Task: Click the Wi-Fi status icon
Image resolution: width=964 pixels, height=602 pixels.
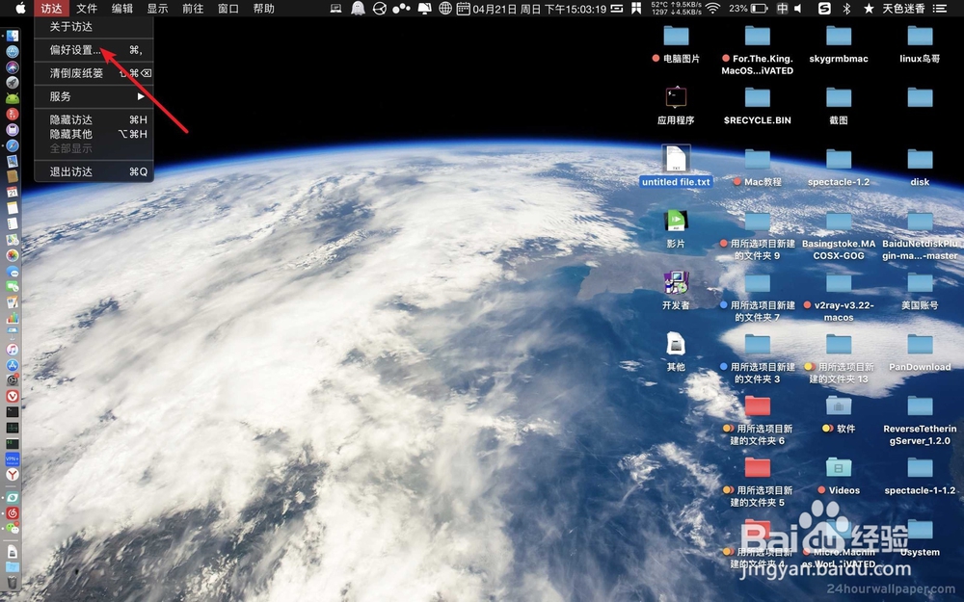Action: point(713,9)
